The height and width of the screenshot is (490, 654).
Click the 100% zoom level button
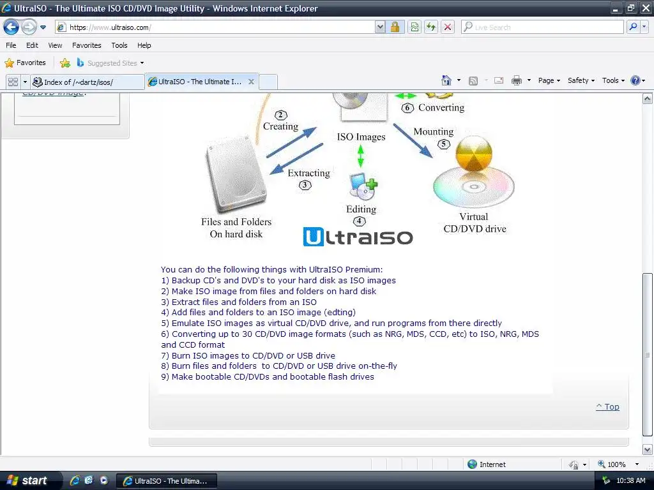(x=612, y=464)
